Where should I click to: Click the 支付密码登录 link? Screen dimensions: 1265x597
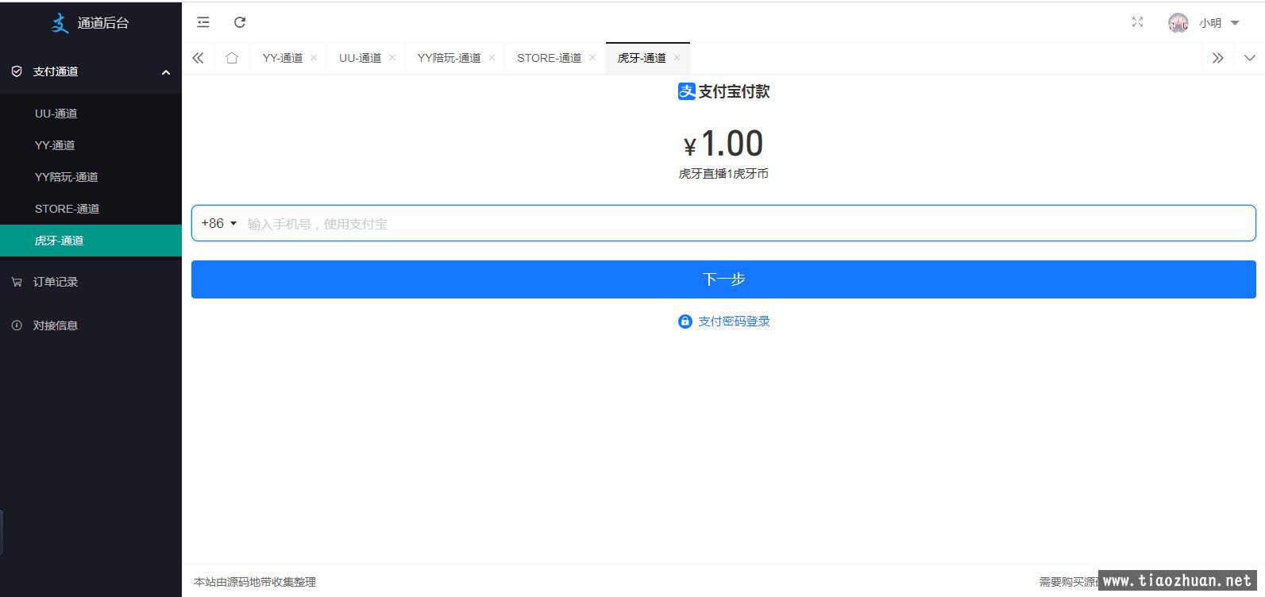(734, 322)
